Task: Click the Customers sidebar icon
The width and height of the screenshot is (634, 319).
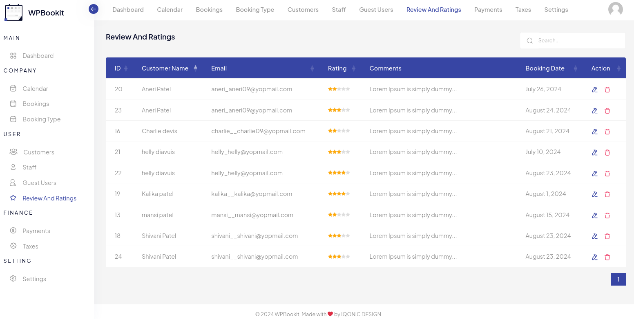Action: (x=13, y=152)
